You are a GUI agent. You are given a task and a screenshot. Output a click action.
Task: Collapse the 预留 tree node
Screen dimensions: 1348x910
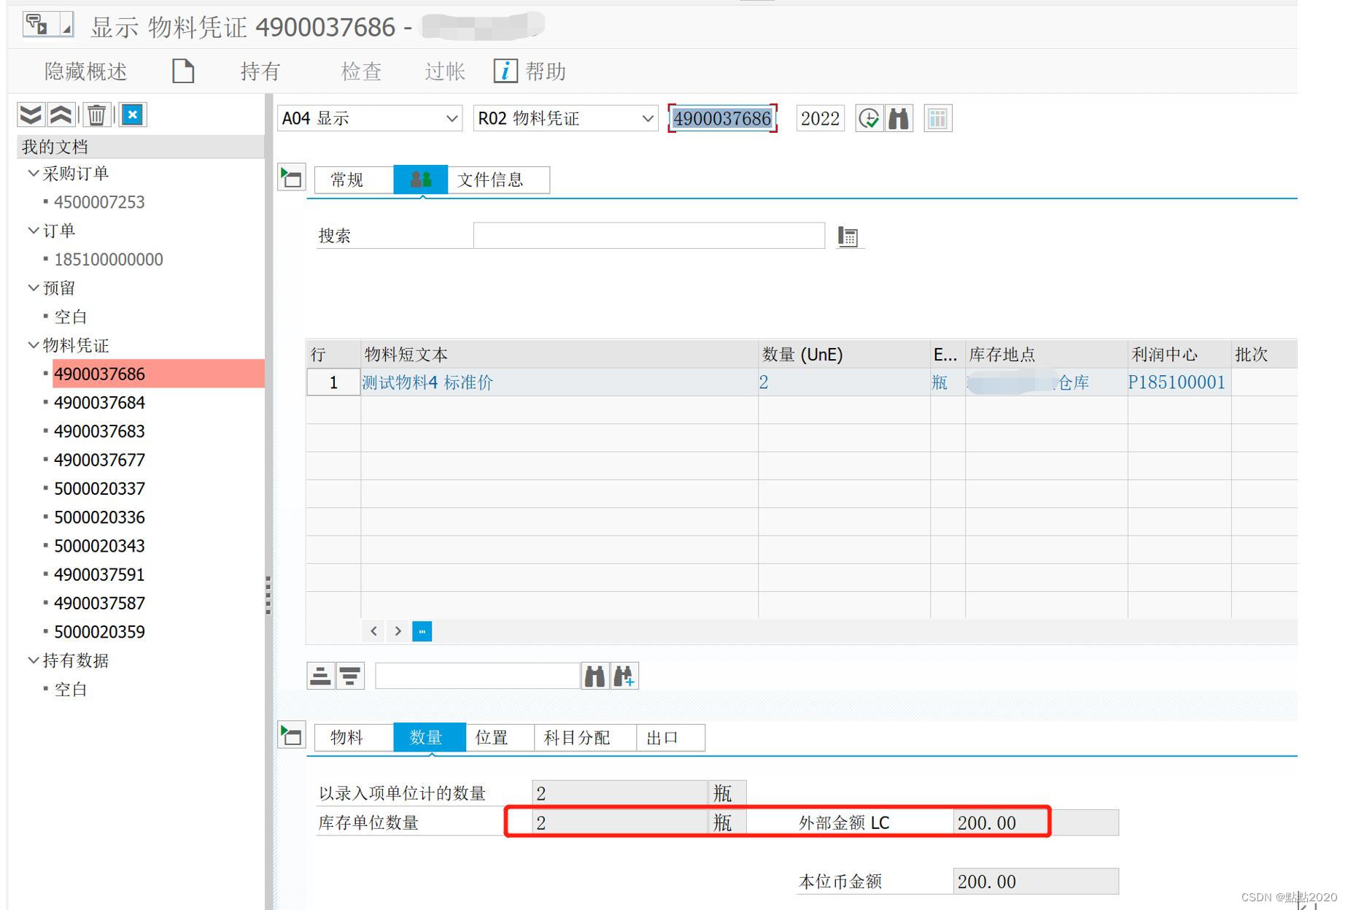(33, 288)
